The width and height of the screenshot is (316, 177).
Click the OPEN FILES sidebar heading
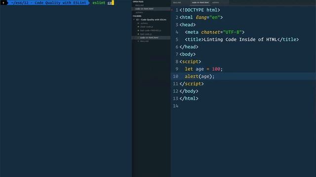(138, 1)
